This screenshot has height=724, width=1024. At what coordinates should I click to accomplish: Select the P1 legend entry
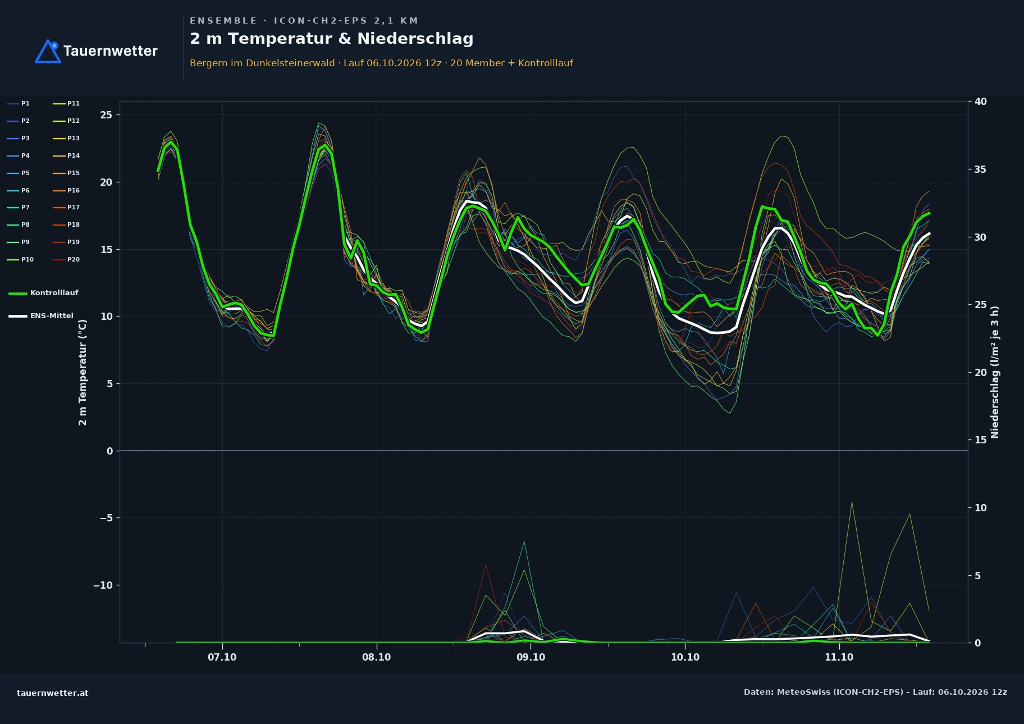pos(18,103)
